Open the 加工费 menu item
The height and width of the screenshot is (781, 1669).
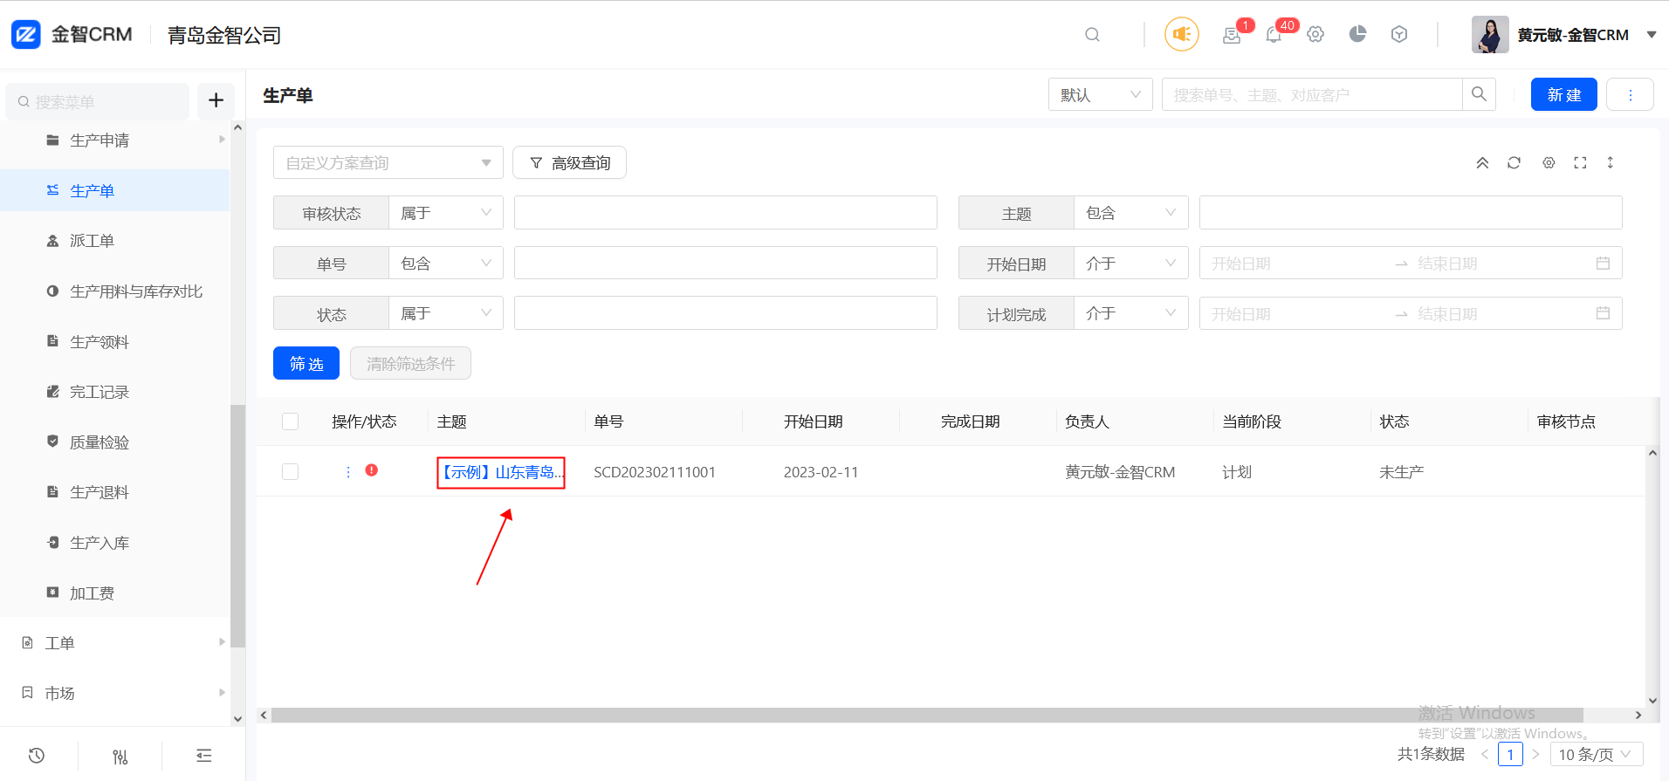(115, 593)
